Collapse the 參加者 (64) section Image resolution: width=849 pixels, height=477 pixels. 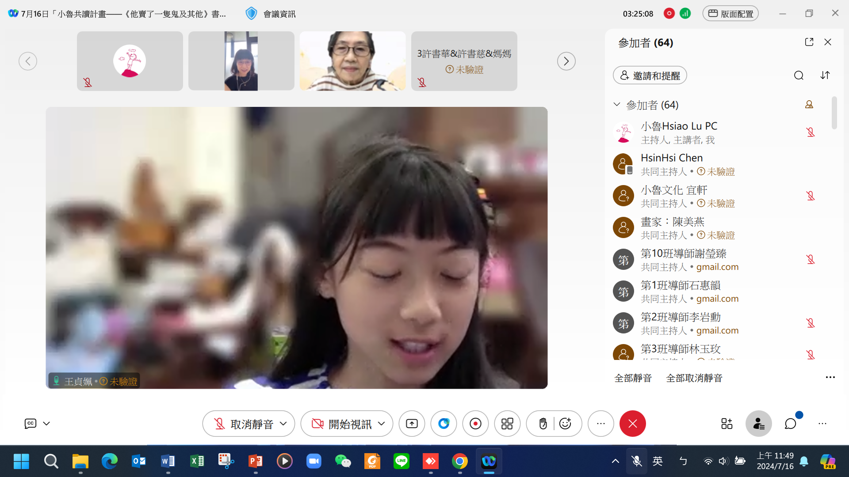[x=617, y=105]
